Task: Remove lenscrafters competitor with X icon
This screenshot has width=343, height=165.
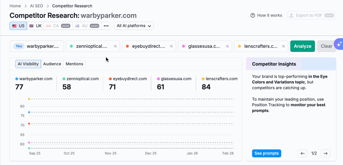Action: [x=283, y=46]
